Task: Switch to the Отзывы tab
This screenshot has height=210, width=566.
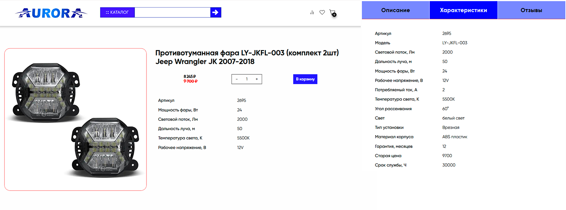Action: [531, 10]
